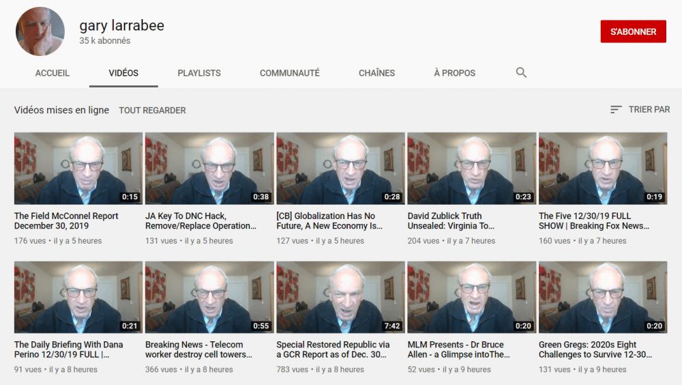This screenshot has height=385, width=682.
Task: Open the Telecom worker Breaking News thumbnail
Action: point(209,298)
